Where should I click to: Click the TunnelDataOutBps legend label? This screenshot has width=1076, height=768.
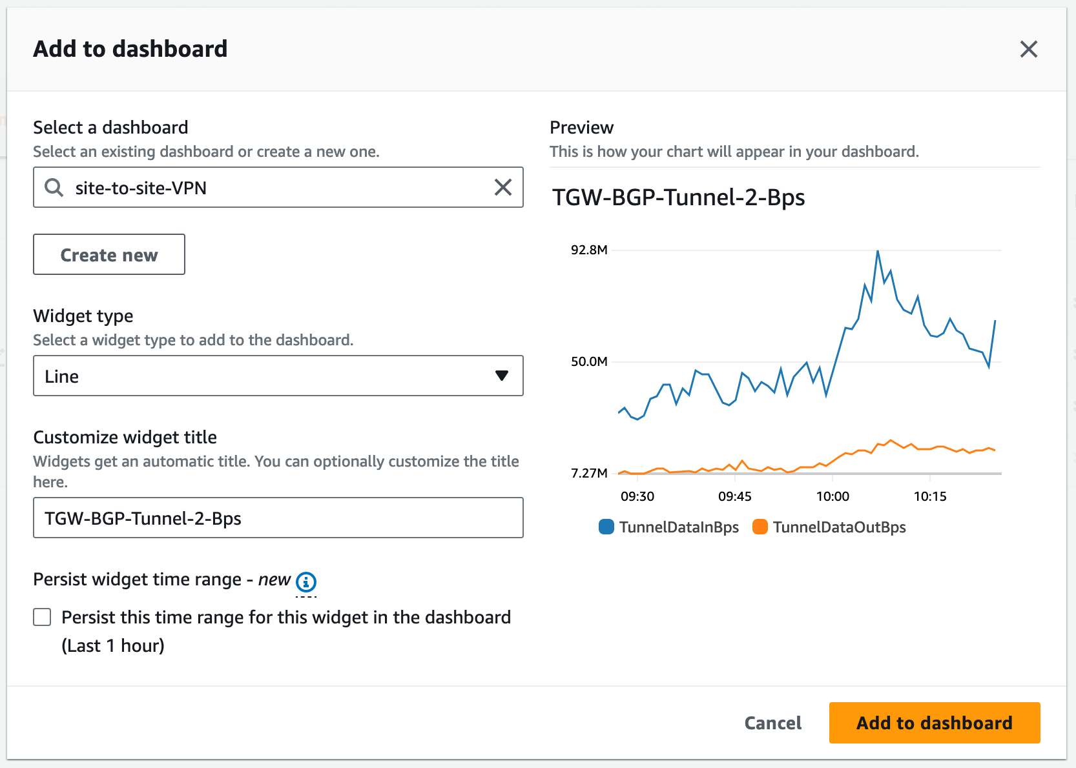839,527
